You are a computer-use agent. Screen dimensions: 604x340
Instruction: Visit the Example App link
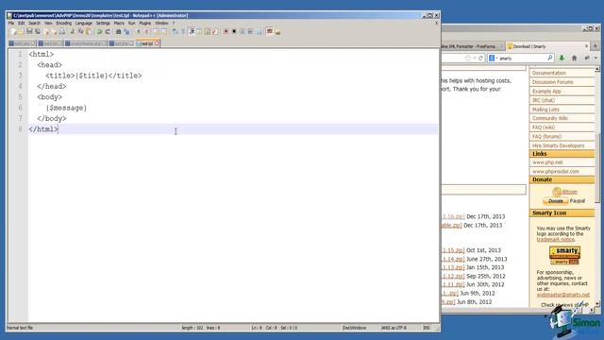[546, 92]
